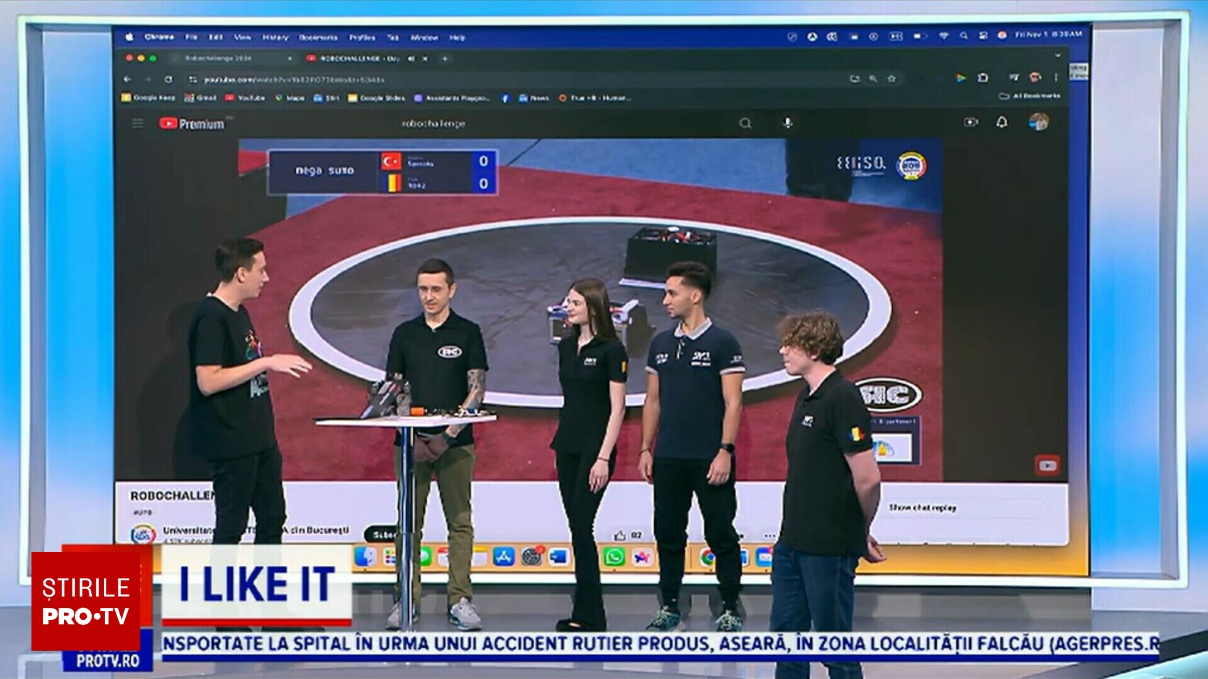The width and height of the screenshot is (1208, 679).
Task: Open YouTube notifications bell
Action: coord(1002,121)
